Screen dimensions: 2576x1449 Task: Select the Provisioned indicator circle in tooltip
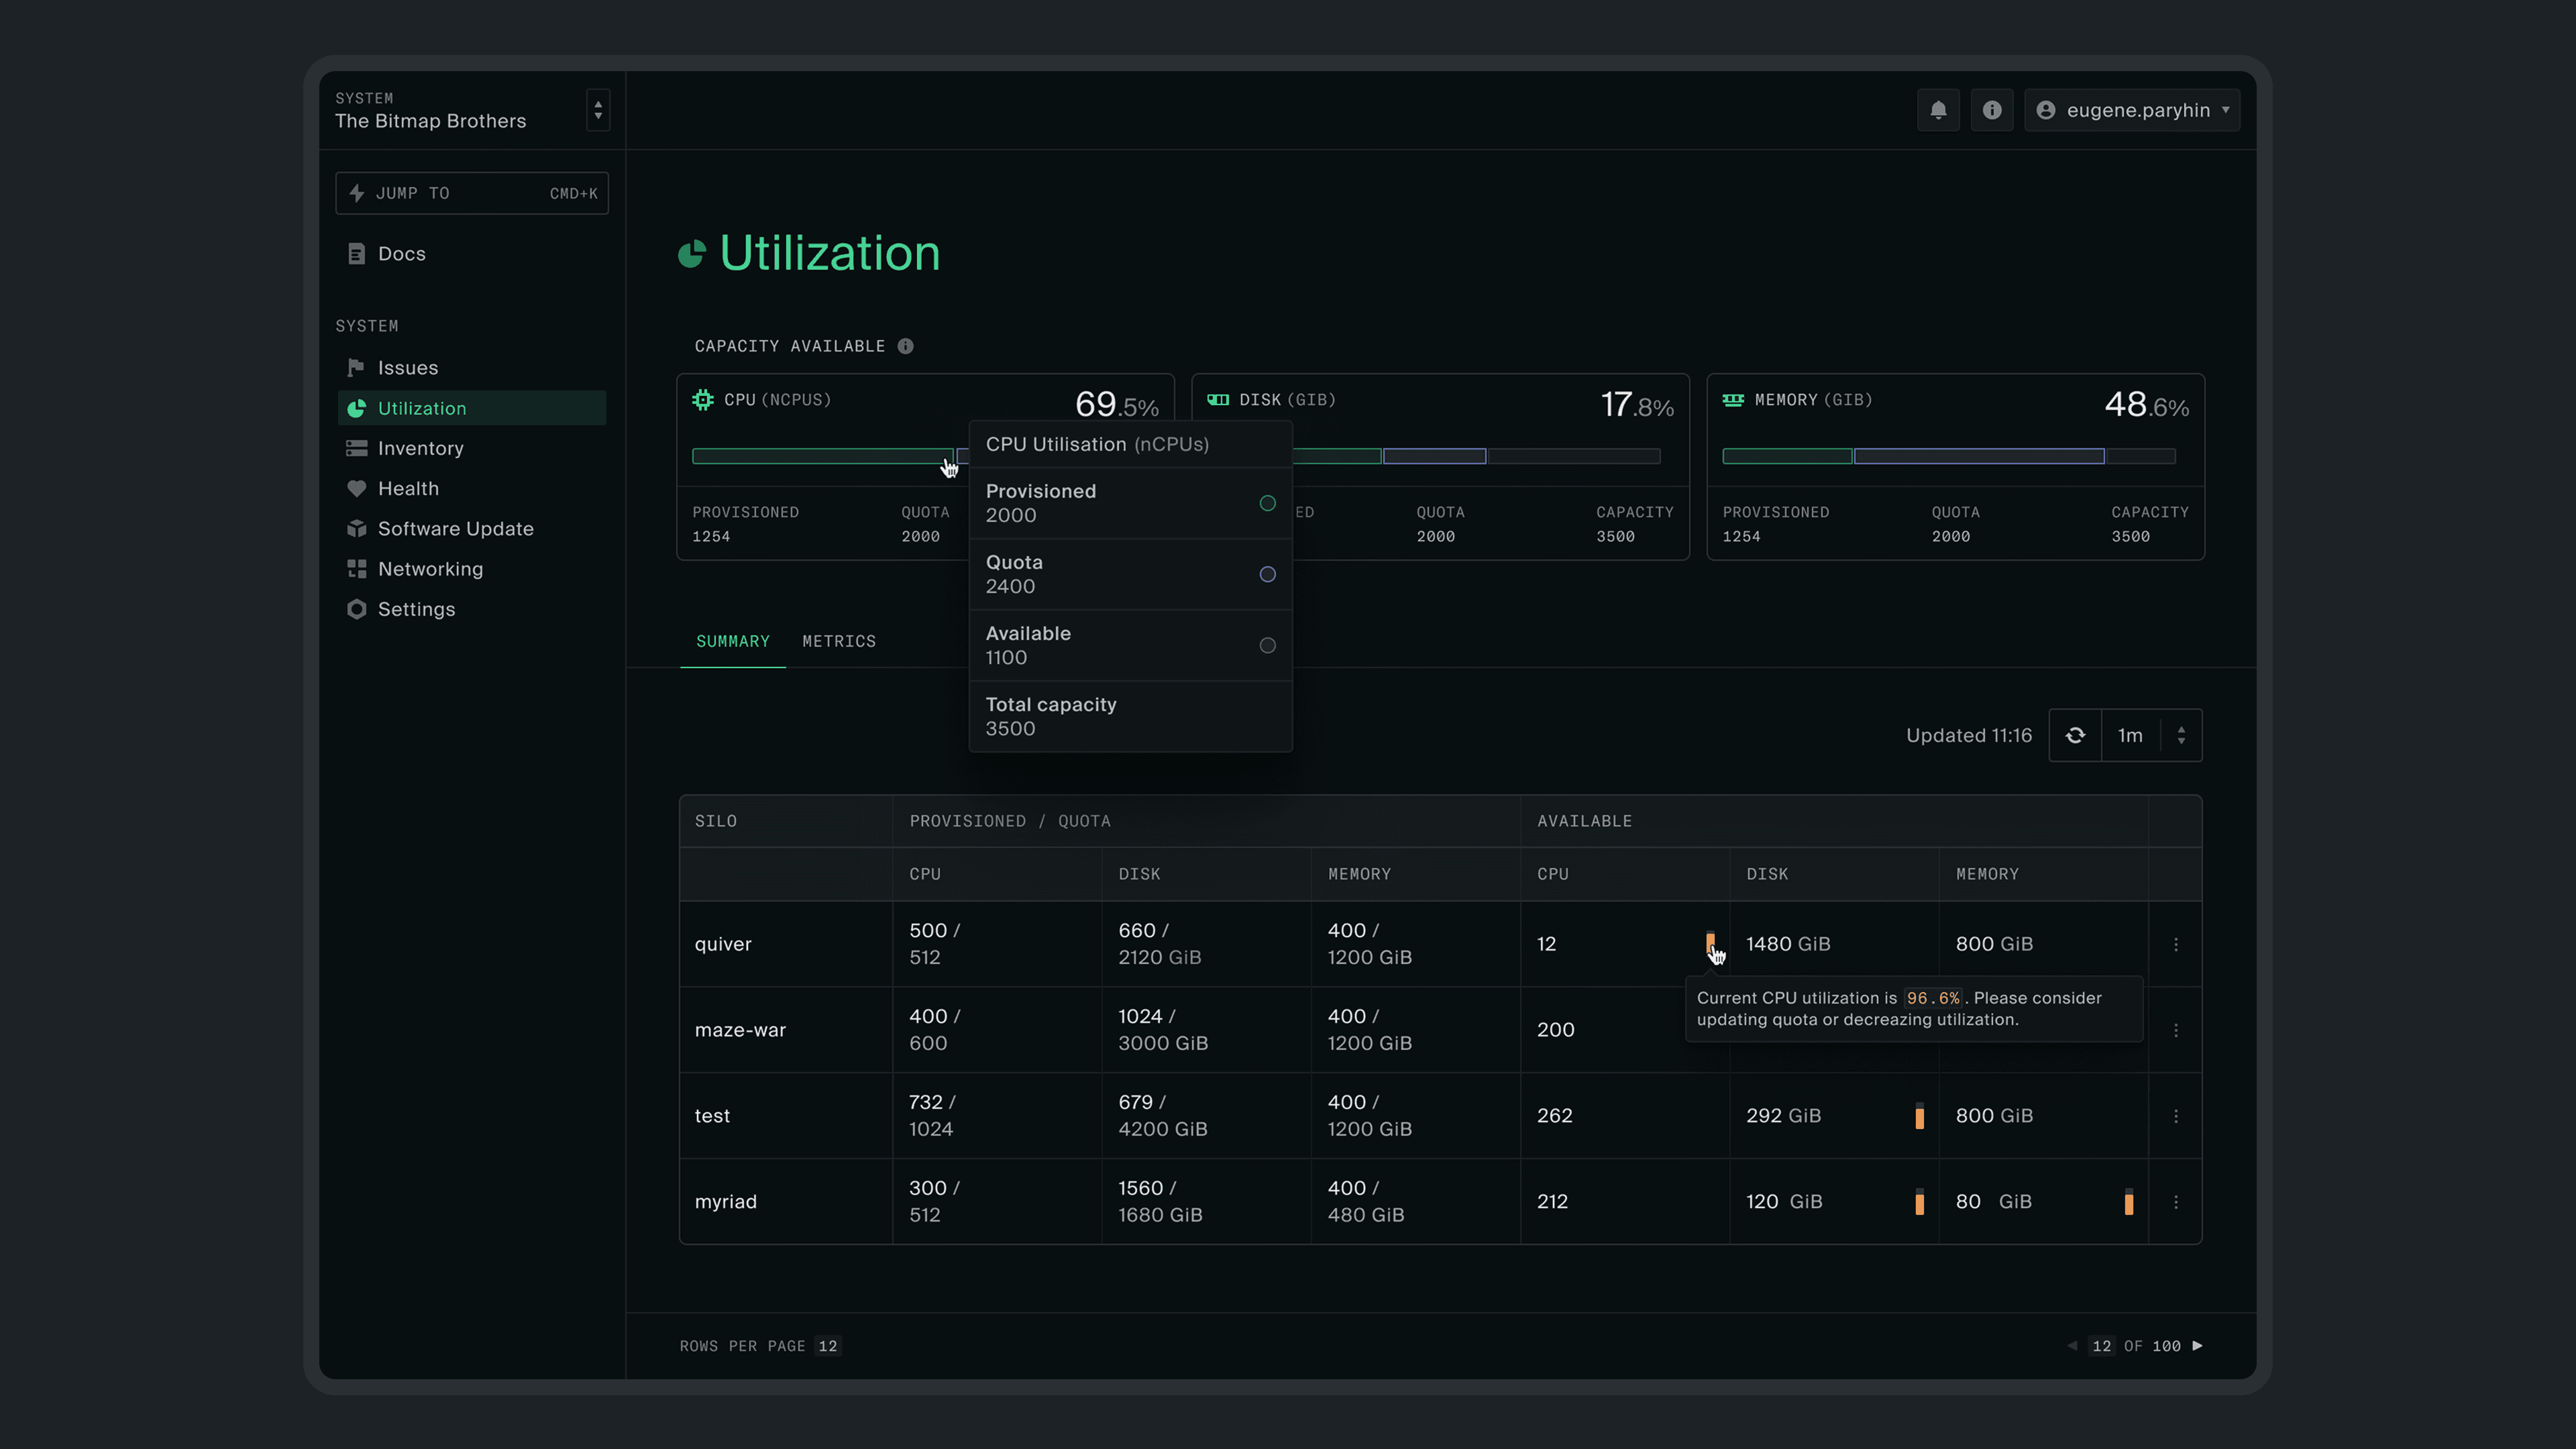coord(1267,503)
